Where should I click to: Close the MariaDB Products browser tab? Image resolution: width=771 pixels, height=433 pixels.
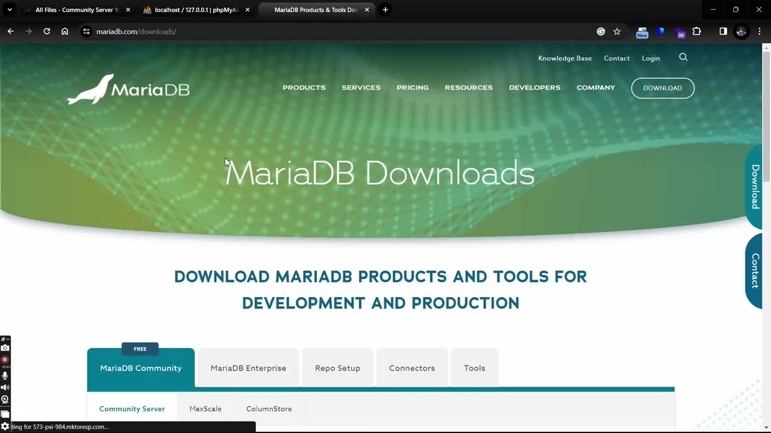(x=367, y=10)
